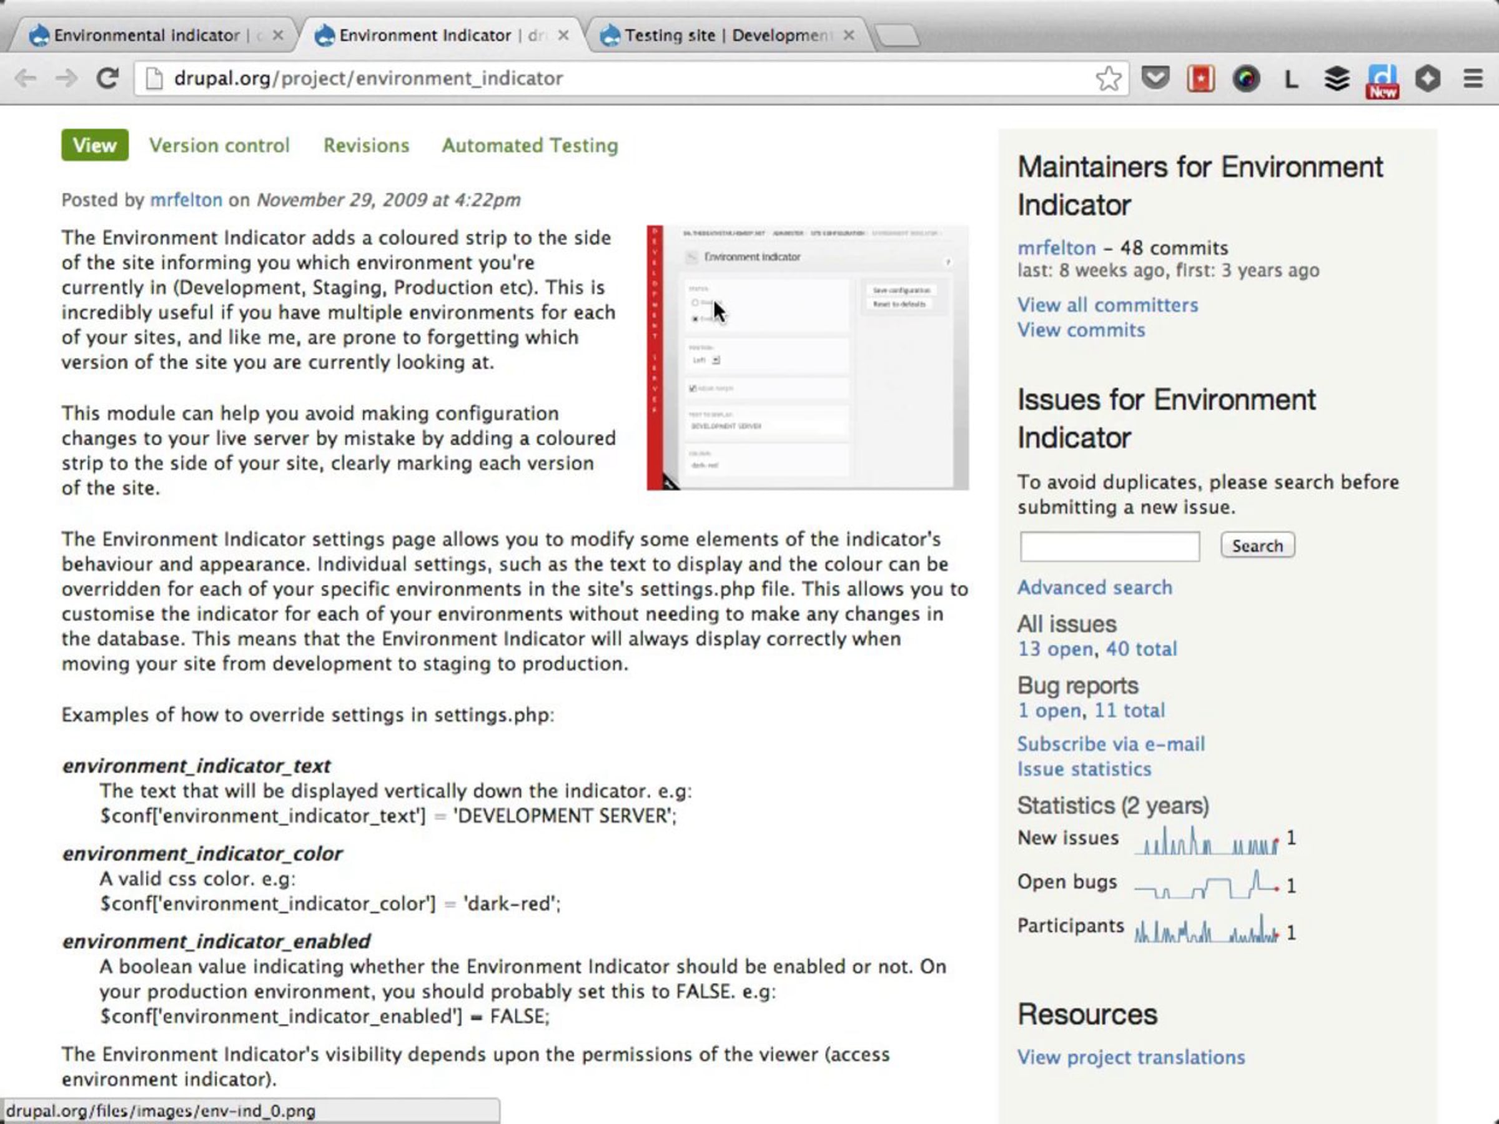Go forward using the browser forward arrow
Screen dimensions: 1499x1124
[x=66, y=79]
